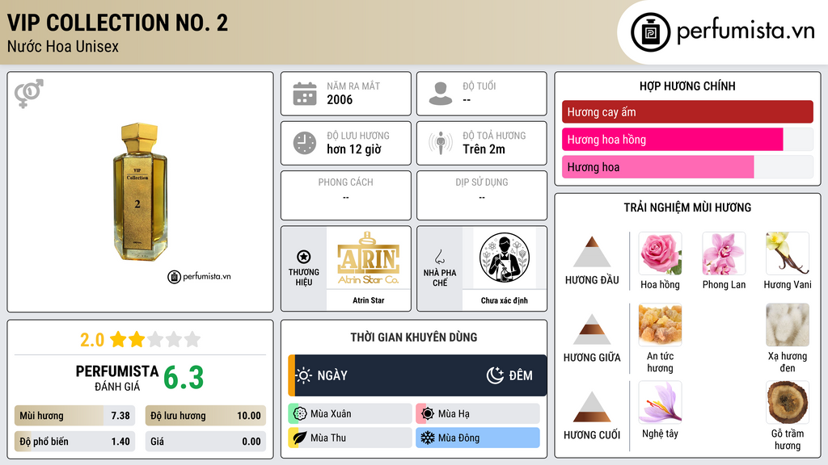Image resolution: width=828 pixels, height=465 pixels.
Task: Click the unisex gender symbol icon
Action: 29,94
